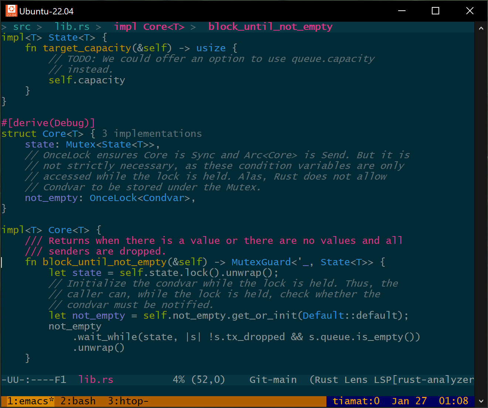Click the Lens minor mode indicator
Image resolution: width=488 pixels, height=408 pixels.
point(356,380)
